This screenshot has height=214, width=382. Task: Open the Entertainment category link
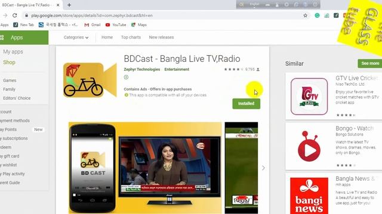[177, 70]
